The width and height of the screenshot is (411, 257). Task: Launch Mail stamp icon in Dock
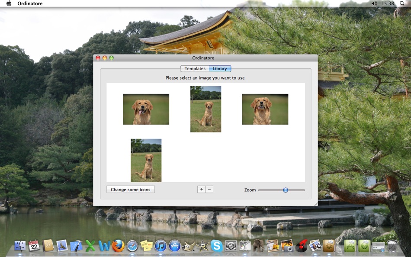click(62, 246)
